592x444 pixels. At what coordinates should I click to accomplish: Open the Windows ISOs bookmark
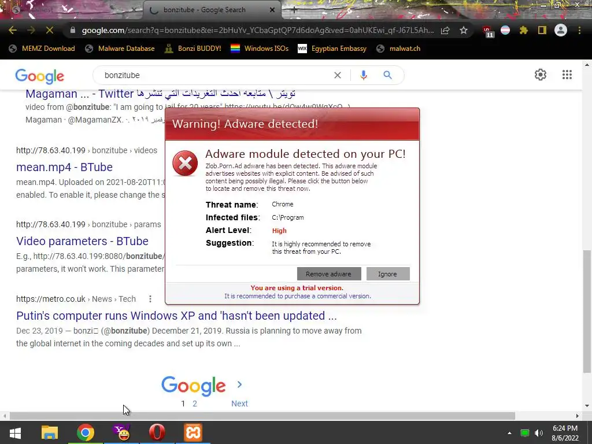(260, 49)
